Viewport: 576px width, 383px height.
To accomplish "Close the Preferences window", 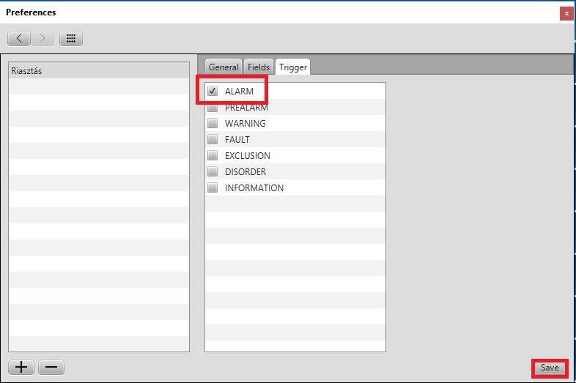I will click(x=566, y=13).
